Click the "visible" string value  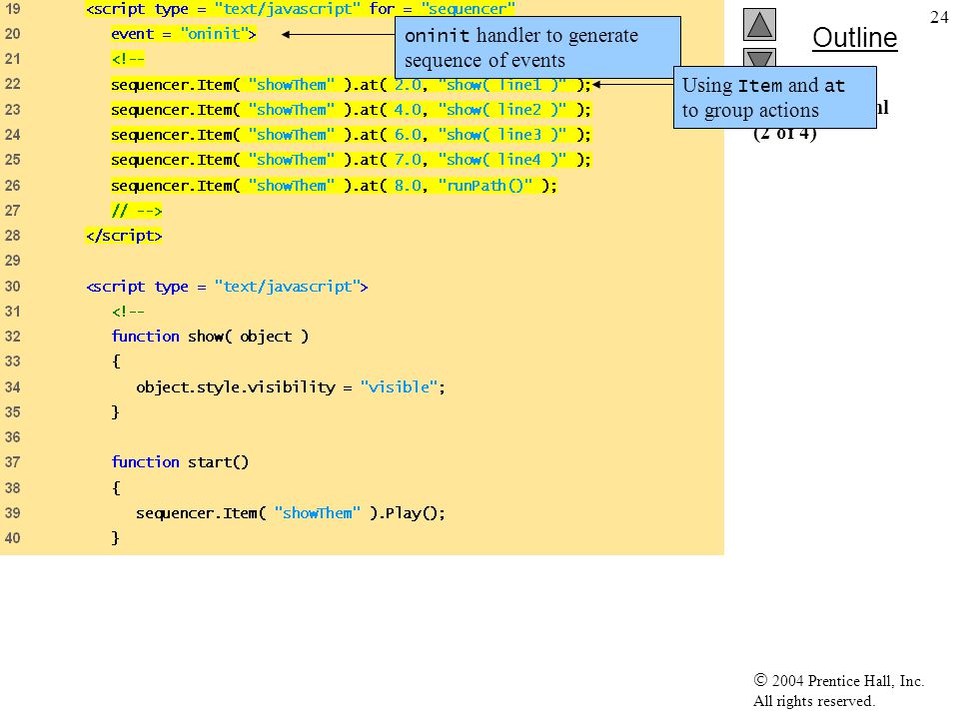399,387
